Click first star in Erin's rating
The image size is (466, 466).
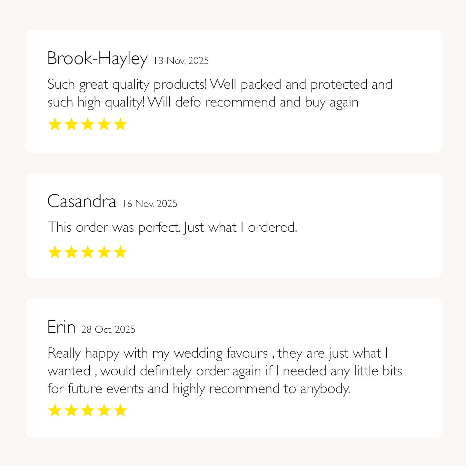(x=55, y=411)
